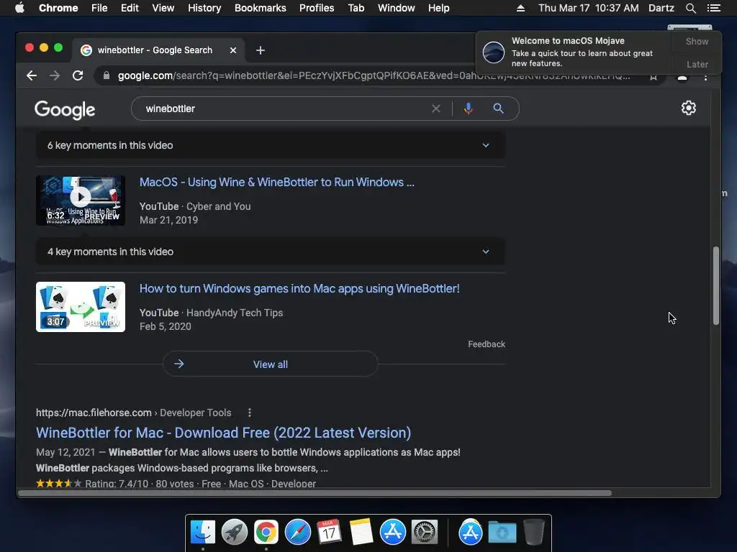Open WineBottler for Mac - Download Free link
This screenshot has width=737, height=552.
[223, 433]
